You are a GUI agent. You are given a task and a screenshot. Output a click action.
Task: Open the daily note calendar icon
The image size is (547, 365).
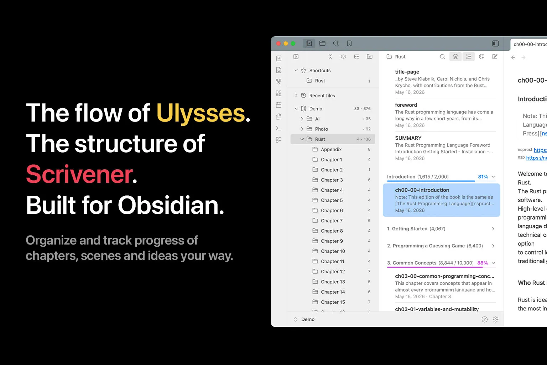click(279, 105)
